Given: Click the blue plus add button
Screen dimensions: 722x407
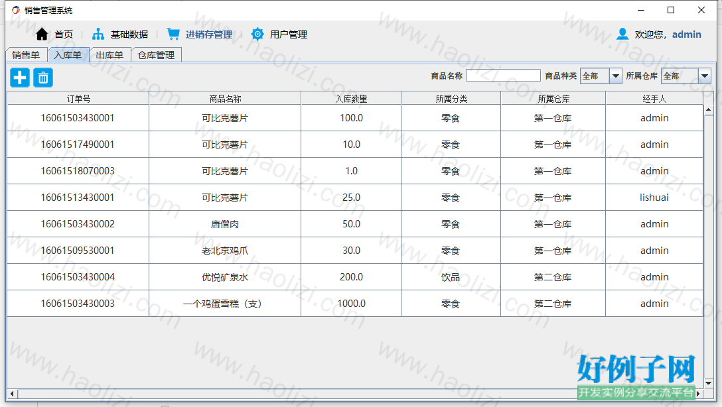Looking at the screenshot, I should tap(20, 78).
